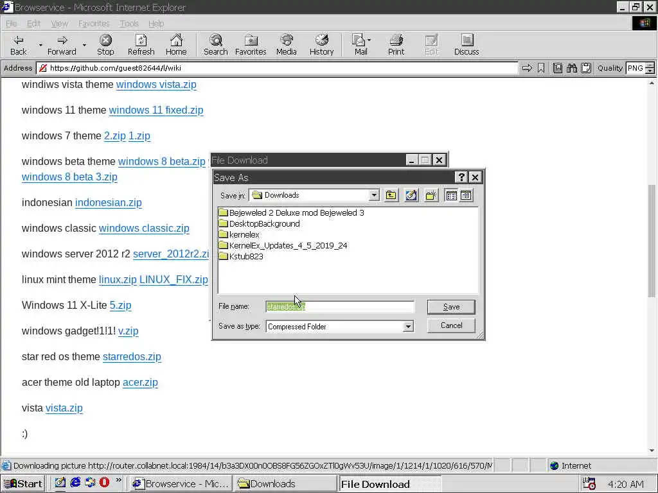The image size is (658, 493).
Task: Click the Quality stepper down arrow
Action: click(650, 71)
